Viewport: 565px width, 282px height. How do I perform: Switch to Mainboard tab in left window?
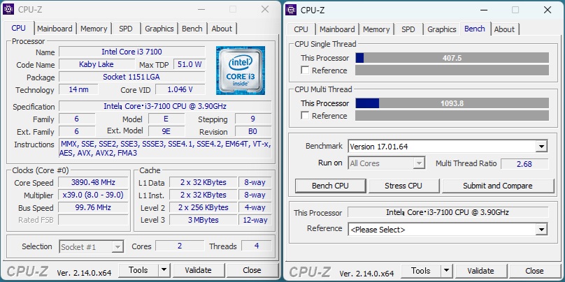click(55, 29)
